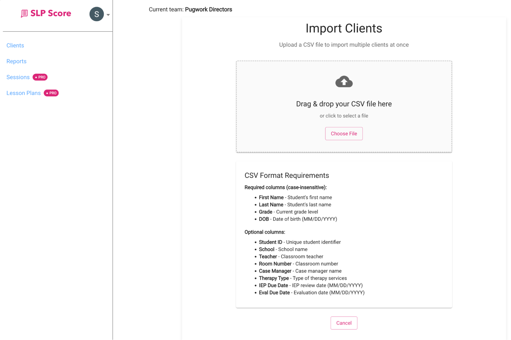Screen dimensions: 511x340
Task: Switch to the Reports section
Action: point(16,61)
